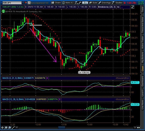Click the 36.9171 MACD value tag
145x131 pixels.
[x=135, y=83]
